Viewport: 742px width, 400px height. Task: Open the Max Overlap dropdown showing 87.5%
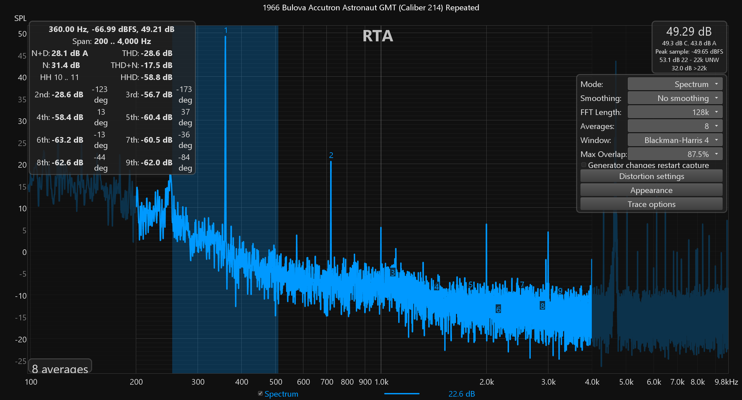(675, 154)
